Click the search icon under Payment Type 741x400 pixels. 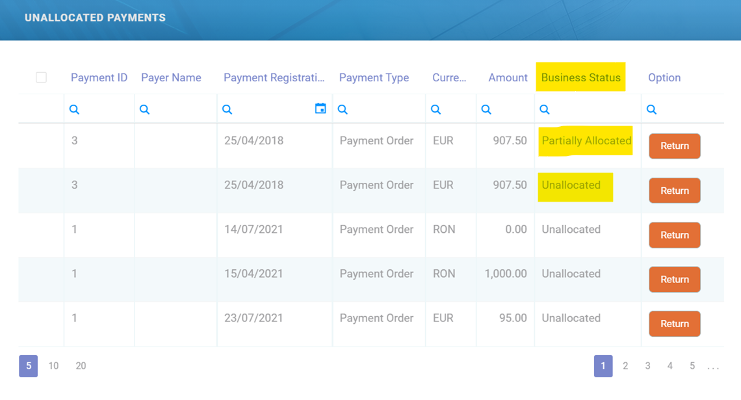tap(343, 109)
